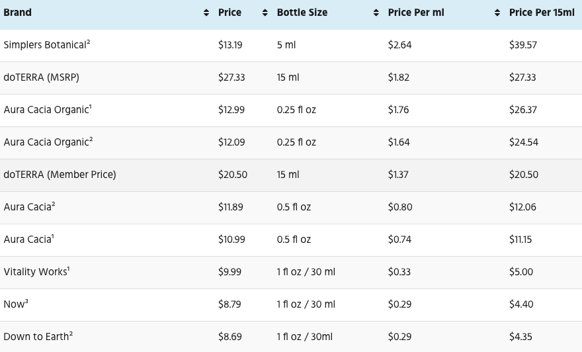The image size is (582, 352).
Task: Click the Price Per ml header text
Action: [416, 13]
